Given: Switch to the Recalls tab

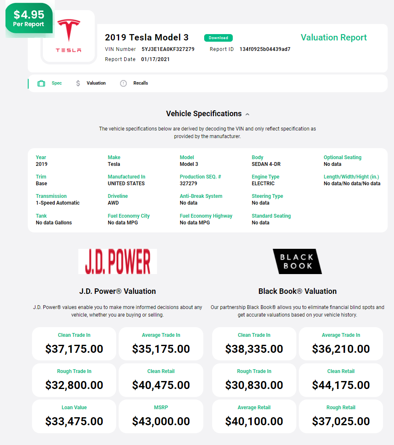Looking at the screenshot, I should point(141,83).
